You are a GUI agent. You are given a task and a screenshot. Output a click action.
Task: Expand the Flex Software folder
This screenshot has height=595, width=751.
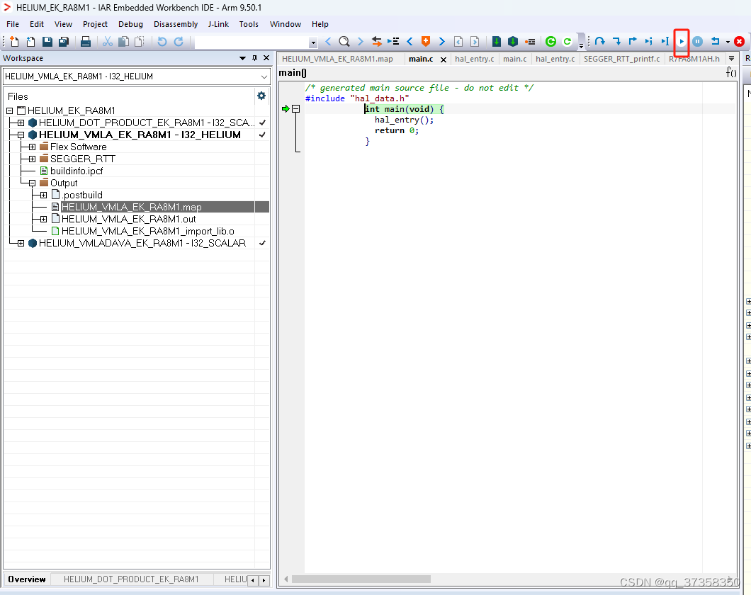(x=32, y=147)
